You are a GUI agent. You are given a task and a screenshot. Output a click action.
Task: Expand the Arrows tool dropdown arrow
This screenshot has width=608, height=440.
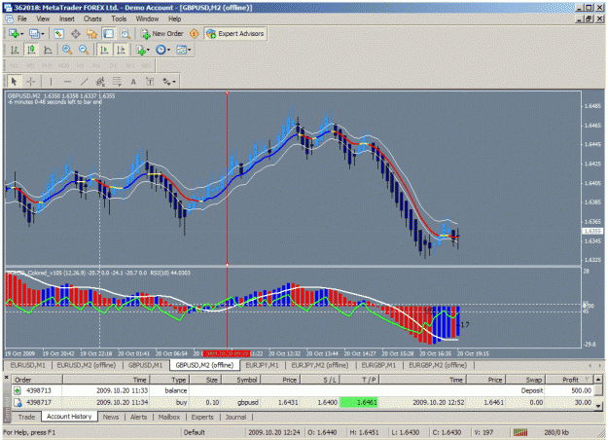point(174,82)
